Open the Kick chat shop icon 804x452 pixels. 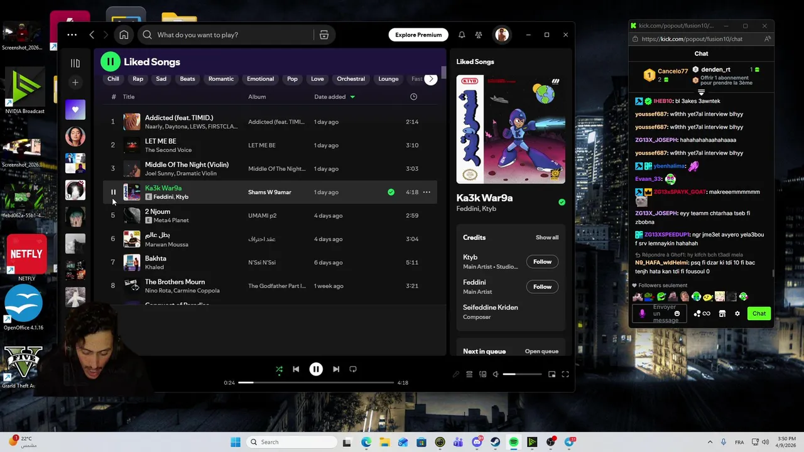(x=722, y=313)
